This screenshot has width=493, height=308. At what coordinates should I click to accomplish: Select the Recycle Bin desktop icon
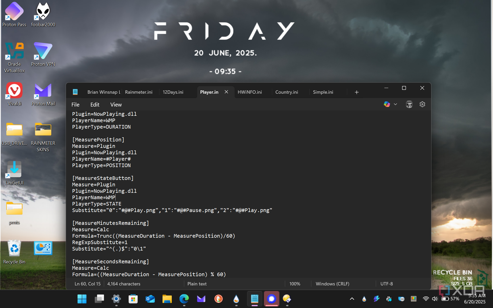click(x=14, y=252)
